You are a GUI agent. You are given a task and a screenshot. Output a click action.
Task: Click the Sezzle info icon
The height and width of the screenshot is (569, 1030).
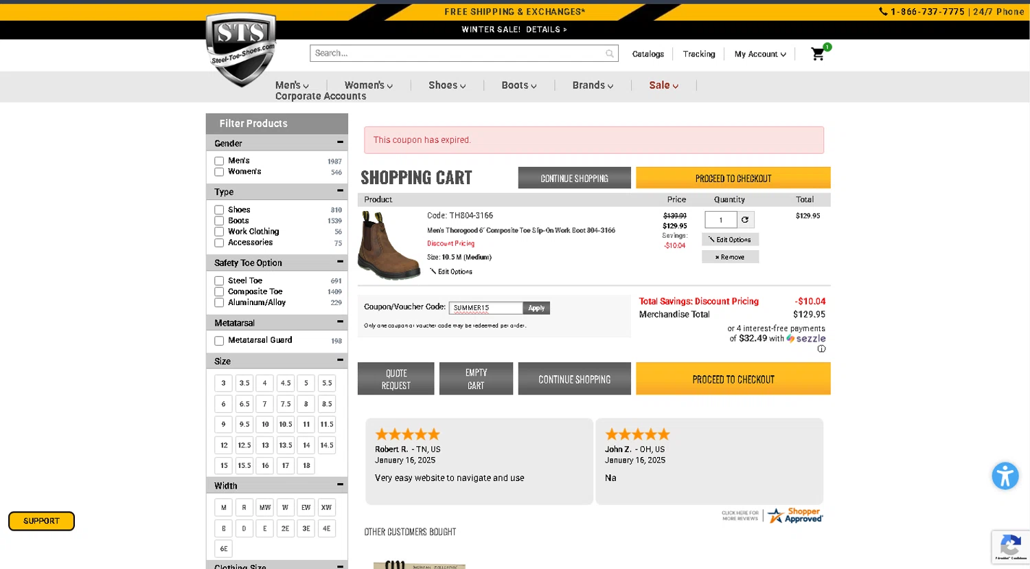(821, 349)
